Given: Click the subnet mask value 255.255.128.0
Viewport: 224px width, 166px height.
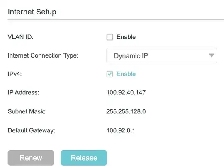Looking at the screenshot, I should click(x=126, y=111).
